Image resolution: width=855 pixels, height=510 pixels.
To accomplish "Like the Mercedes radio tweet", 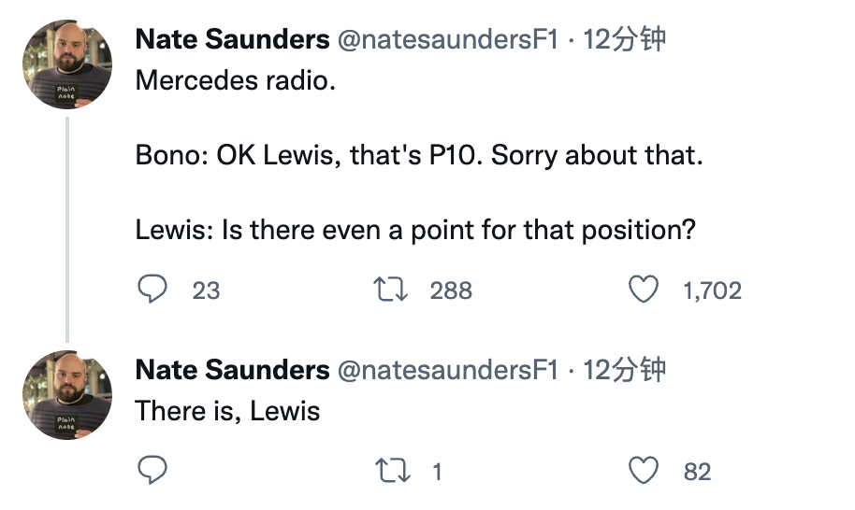I will pos(643,290).
